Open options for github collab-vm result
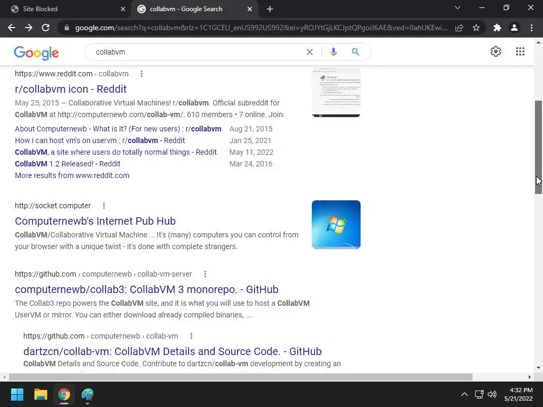 pos(191,336)
